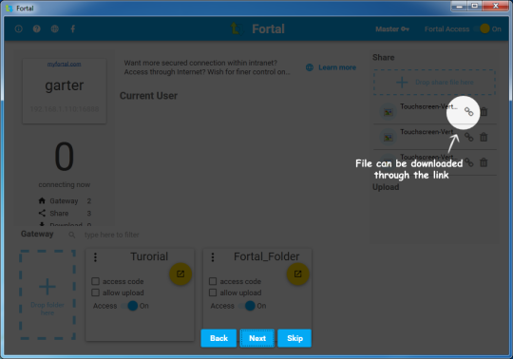Enable access code for Turorial
Viewport: 513px width, 359px height.
pyautogui.click(x=96, y=281)
